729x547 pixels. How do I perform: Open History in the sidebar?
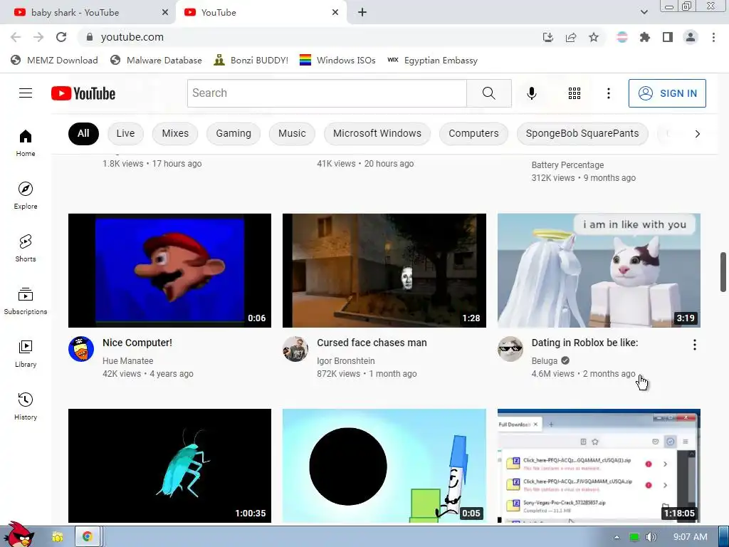point(26,407)
